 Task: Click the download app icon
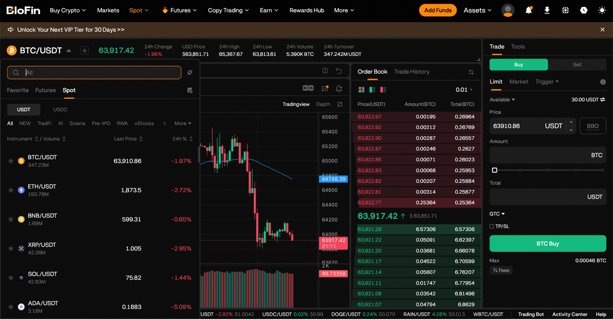point(547,10)
